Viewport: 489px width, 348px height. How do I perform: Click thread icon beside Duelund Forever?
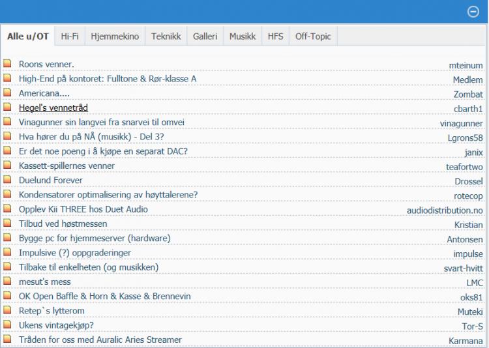tap(7, 179)
